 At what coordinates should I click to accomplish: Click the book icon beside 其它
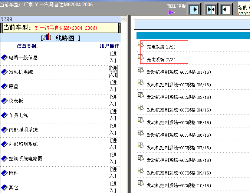click(4, 187)
